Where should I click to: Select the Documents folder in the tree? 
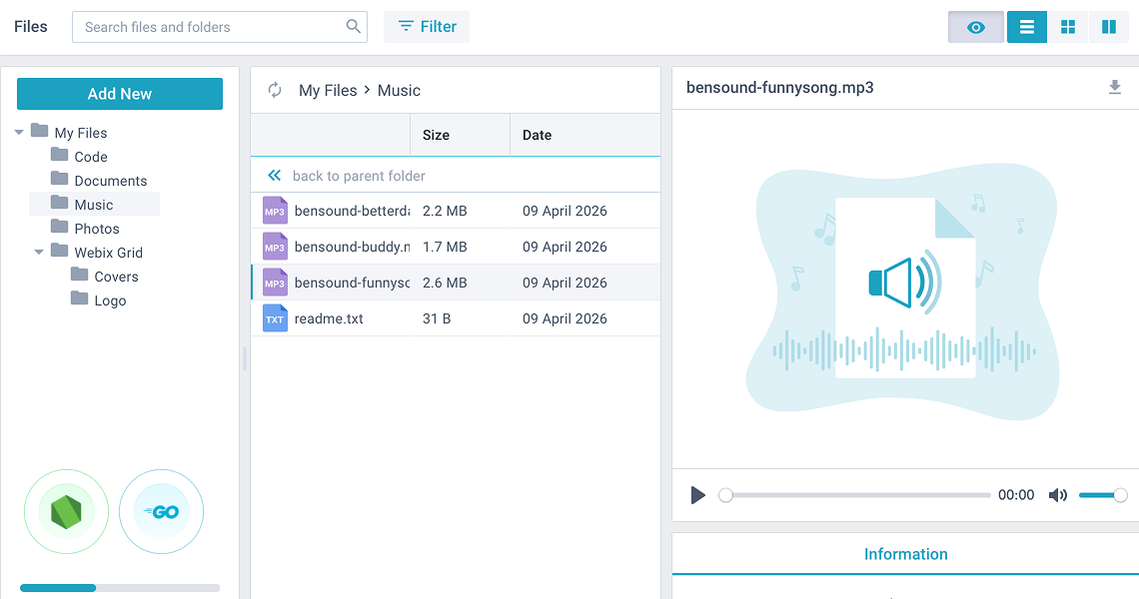(x=110, y=181)
